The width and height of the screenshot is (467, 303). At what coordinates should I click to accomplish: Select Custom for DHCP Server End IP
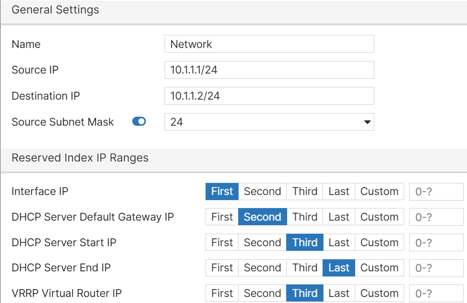pos(379,268)
